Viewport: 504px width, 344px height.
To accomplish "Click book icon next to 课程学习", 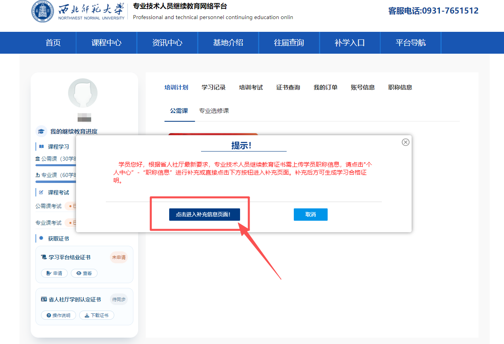I will click(x=41, y=147).
